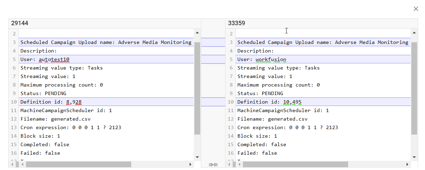
Task: Click the Scheduled Campaign Upload name line in 33359 pane
Action: click(x=323, y=42)
